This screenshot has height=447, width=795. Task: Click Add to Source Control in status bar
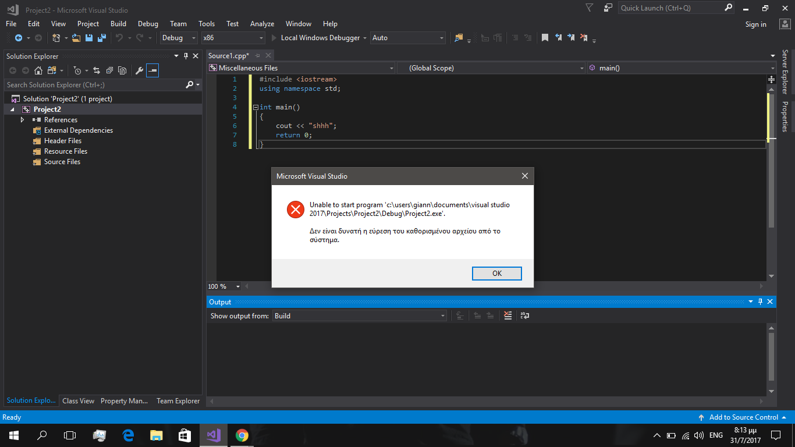tap(743, 417)
